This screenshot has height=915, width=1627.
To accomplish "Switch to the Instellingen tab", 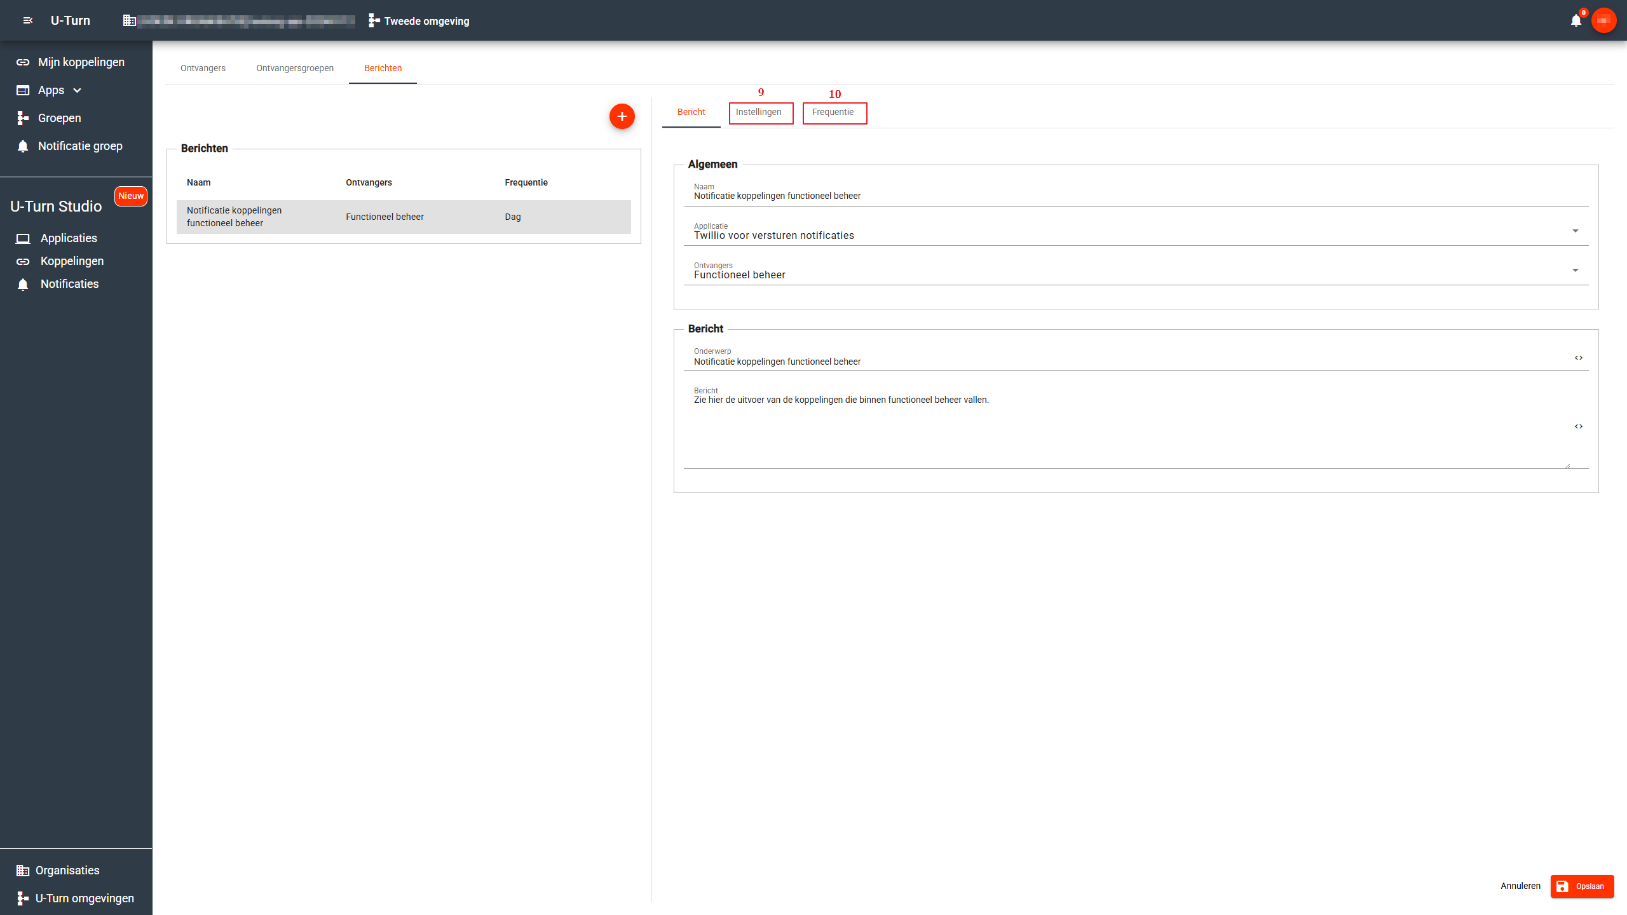I will tap(759, 112).
